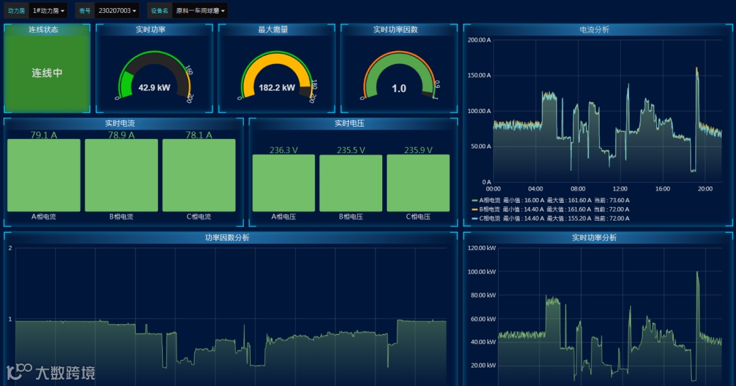Open the 功率因数分析 panel title
736x386 pixels.
click(x=227, y=238)
